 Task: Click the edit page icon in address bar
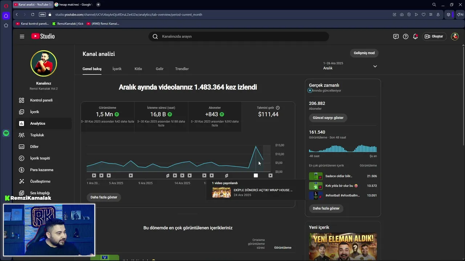pyautogui.click(x=395, y=14)
